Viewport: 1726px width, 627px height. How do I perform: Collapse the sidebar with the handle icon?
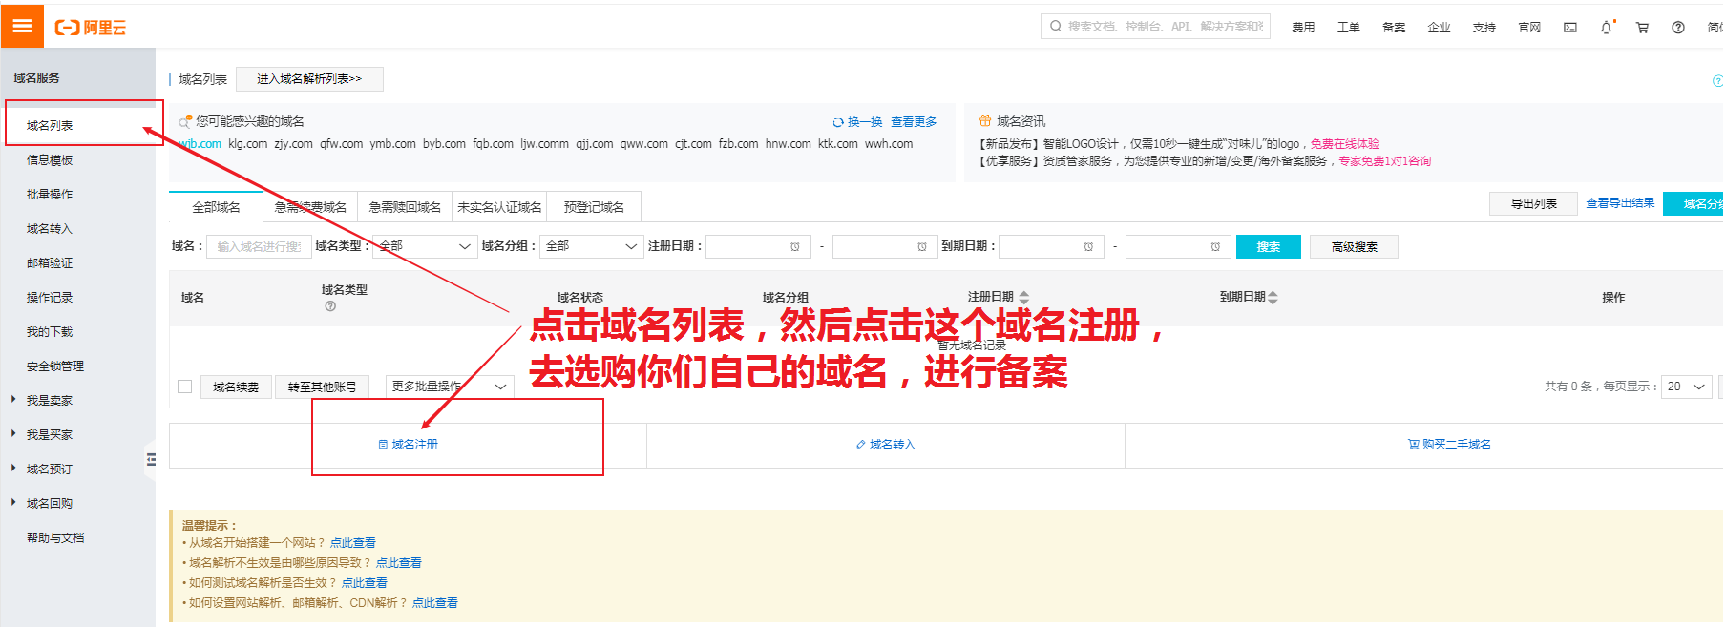coord(151,460)
